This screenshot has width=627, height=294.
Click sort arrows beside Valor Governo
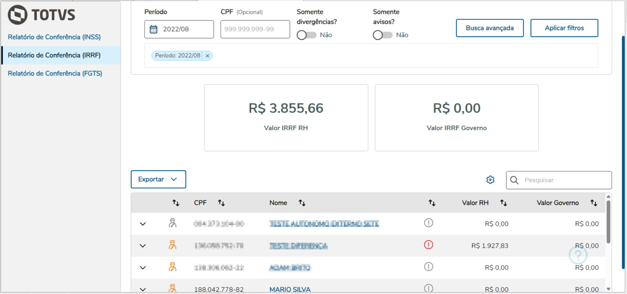[x=594, y=203]
